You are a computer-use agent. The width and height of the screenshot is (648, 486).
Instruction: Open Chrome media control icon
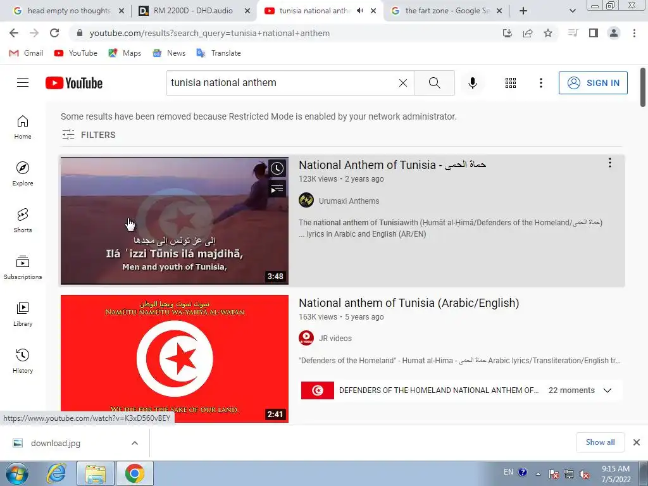[573, 33]
